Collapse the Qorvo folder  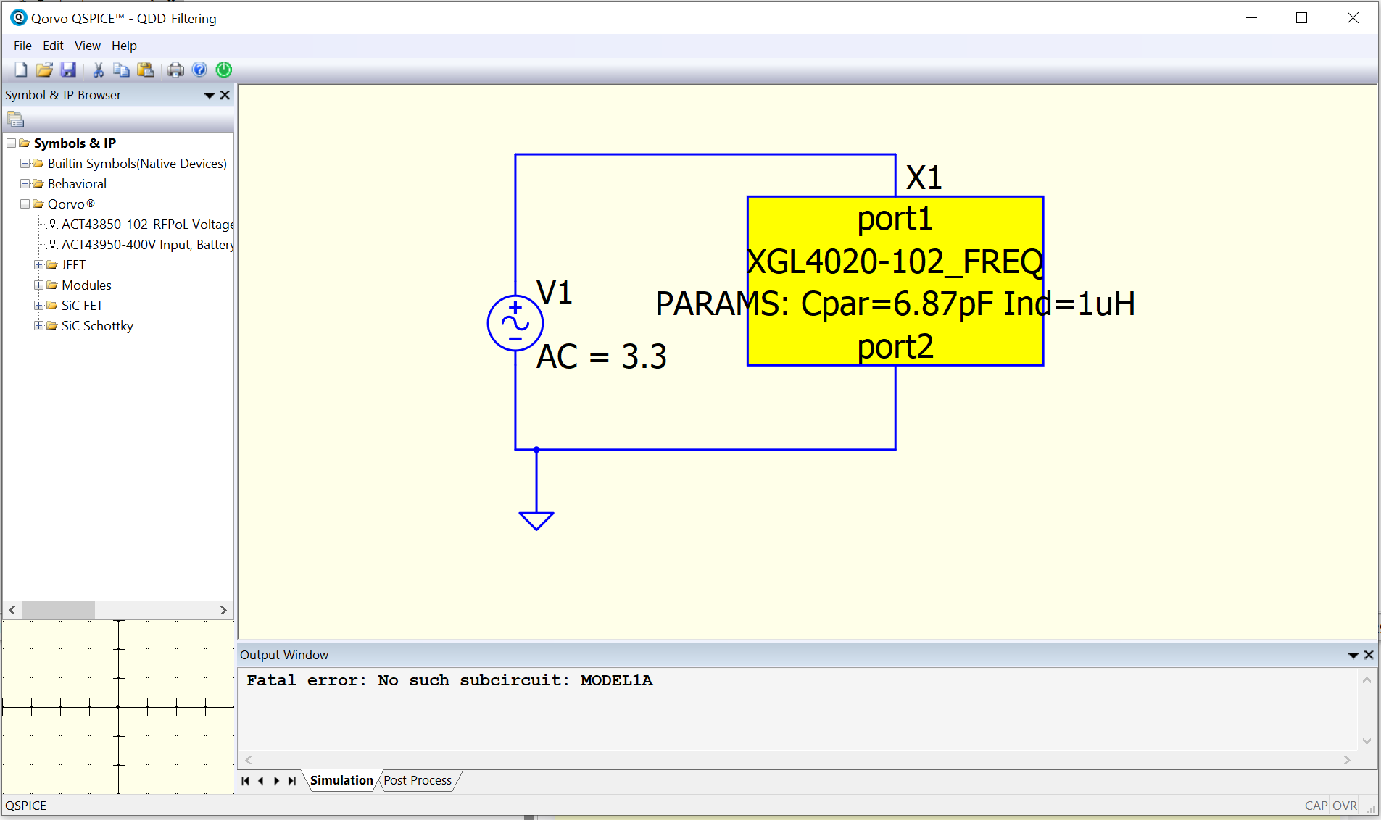(25, 204)
